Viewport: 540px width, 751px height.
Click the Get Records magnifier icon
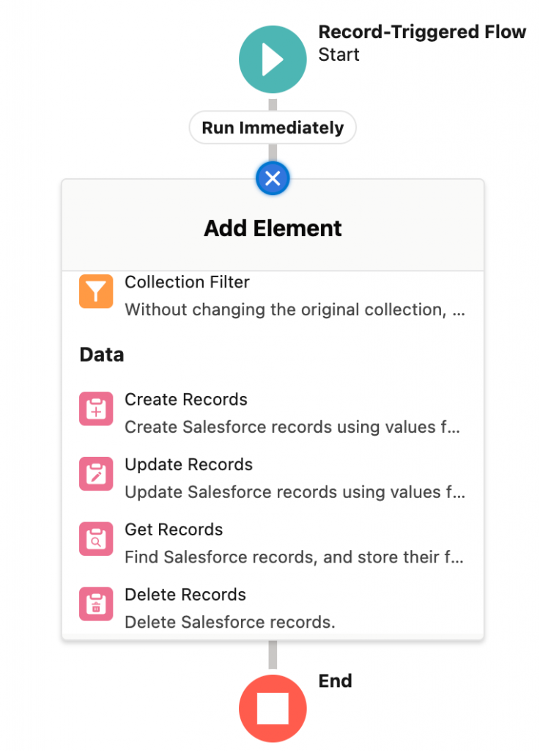[x=95, y=539]
